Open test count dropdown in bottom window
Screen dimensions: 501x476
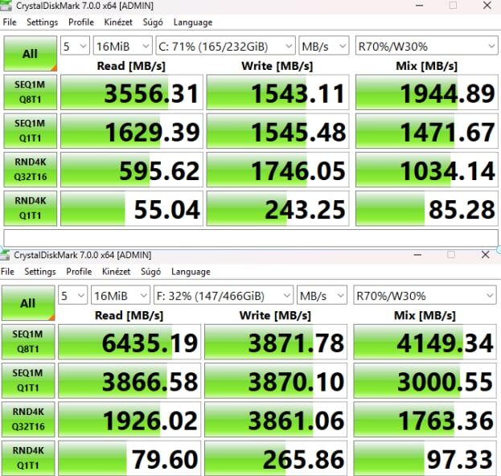[x=73, y=296]
